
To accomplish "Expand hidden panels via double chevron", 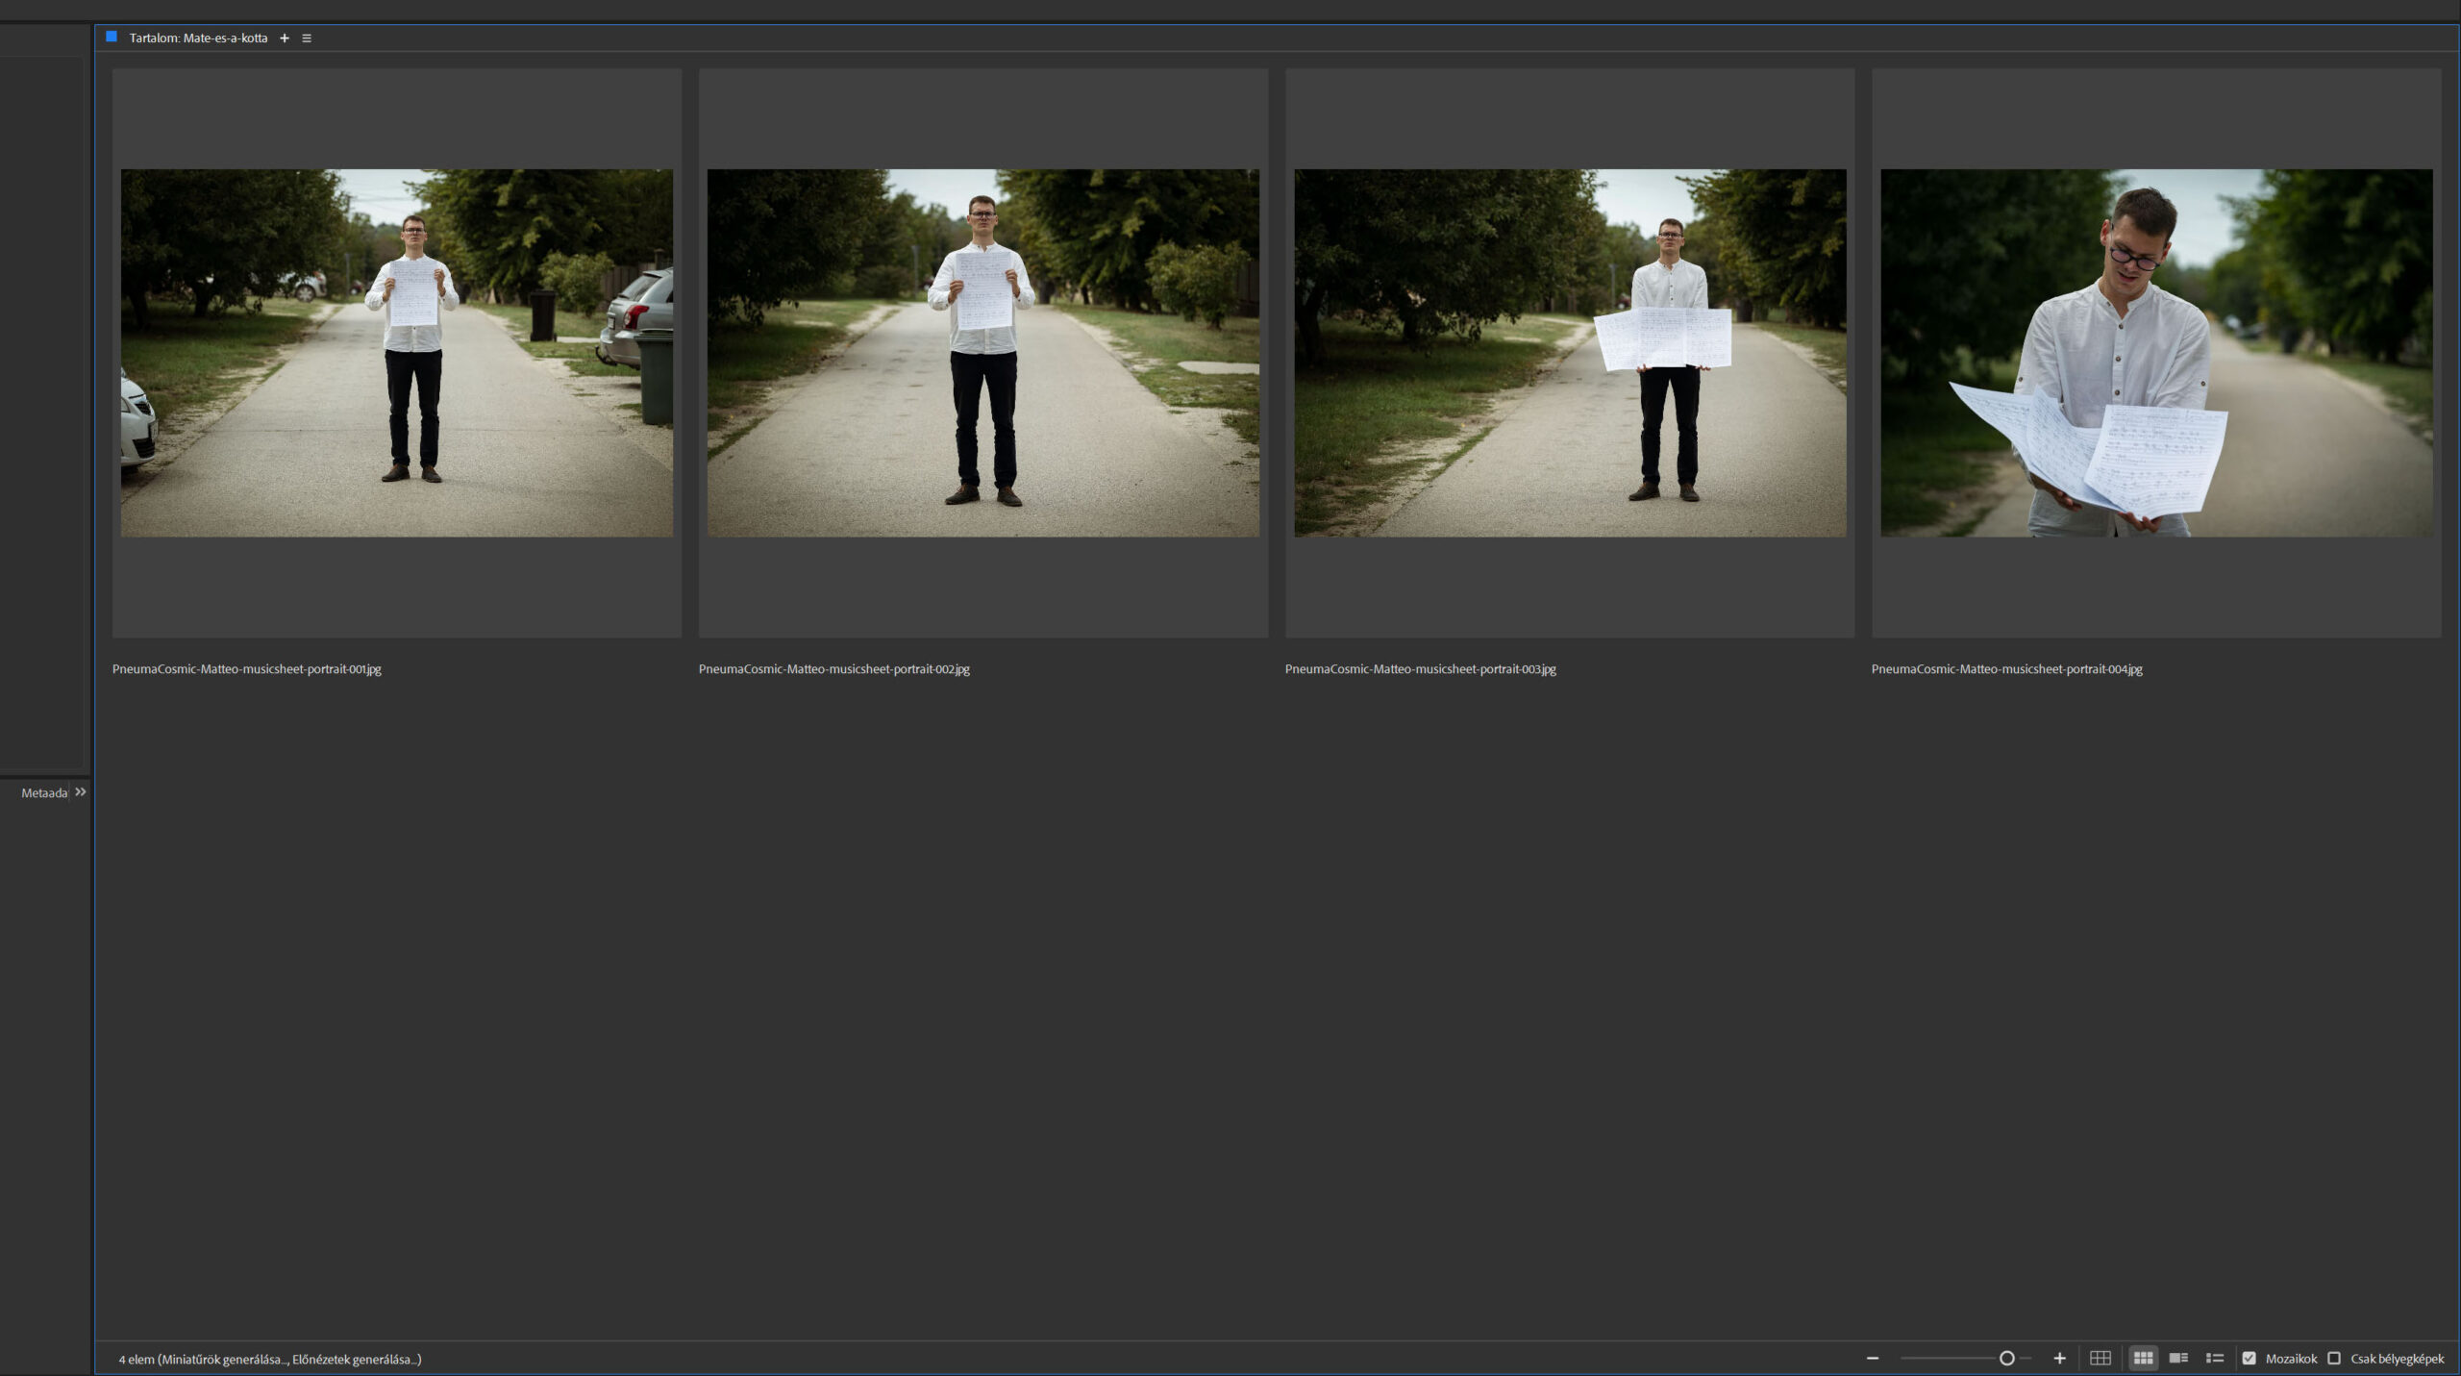I will (x=81, y=791).
